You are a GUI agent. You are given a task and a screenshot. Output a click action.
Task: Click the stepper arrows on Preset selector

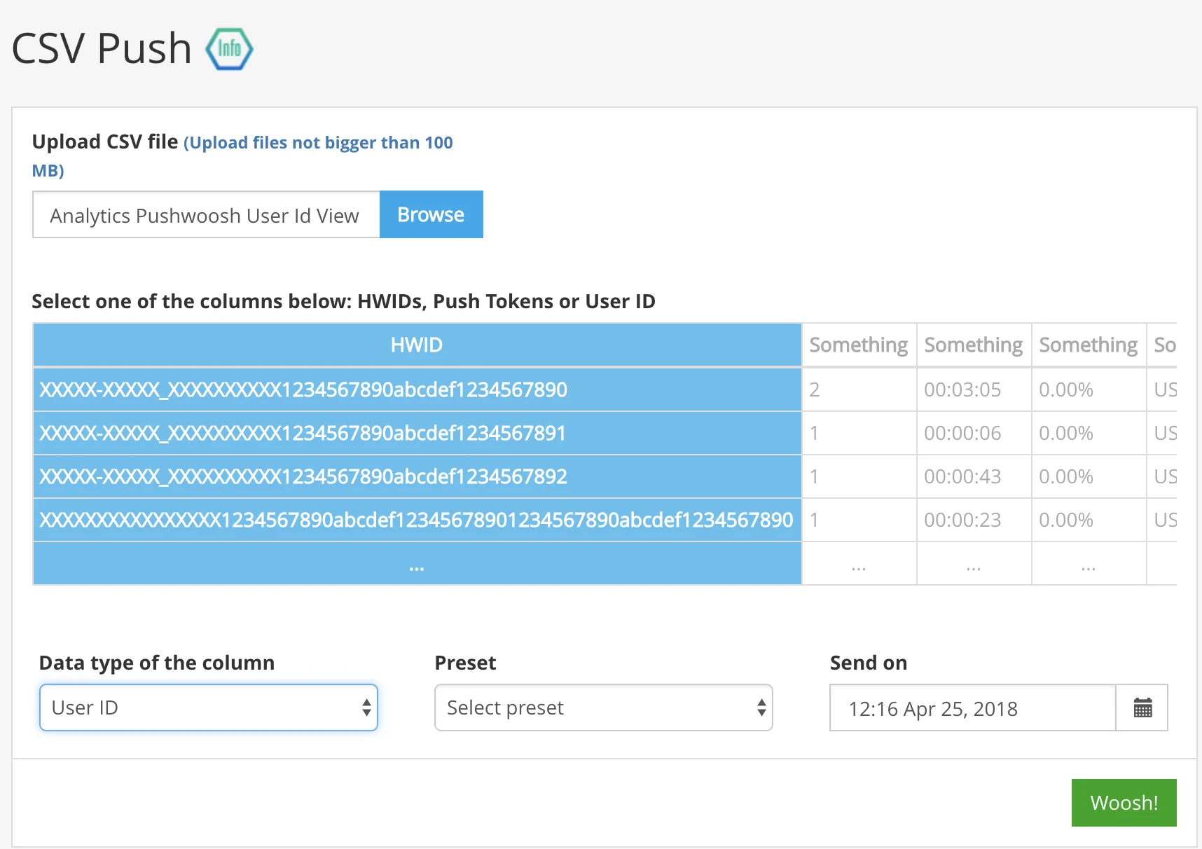tap(761, 707)
